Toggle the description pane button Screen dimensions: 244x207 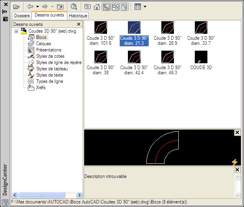(x=124, y=7)
